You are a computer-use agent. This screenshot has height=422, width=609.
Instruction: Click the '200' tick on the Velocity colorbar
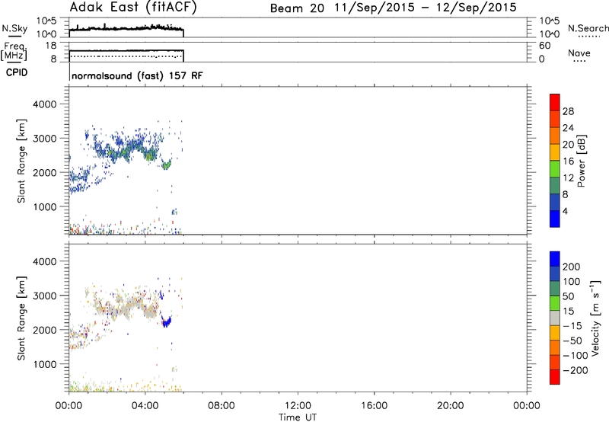572,267
